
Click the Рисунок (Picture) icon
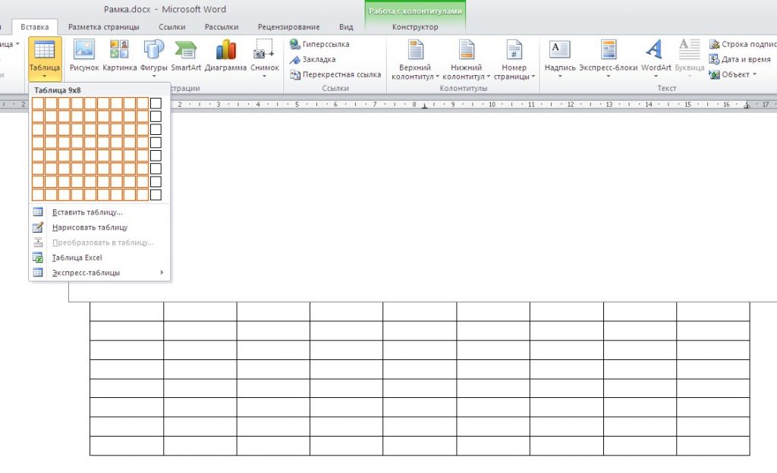(x=84, y=50)
